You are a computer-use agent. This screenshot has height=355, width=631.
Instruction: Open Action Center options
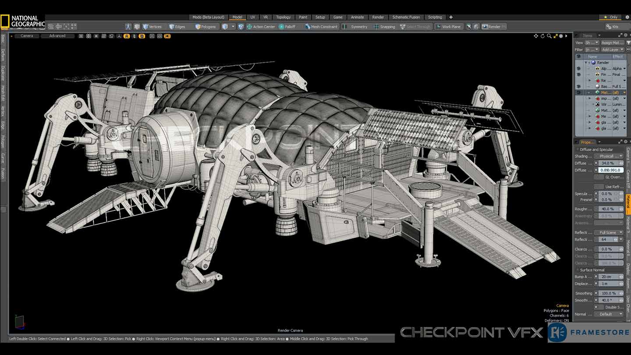pyautogui.click(x=261, y=27)
